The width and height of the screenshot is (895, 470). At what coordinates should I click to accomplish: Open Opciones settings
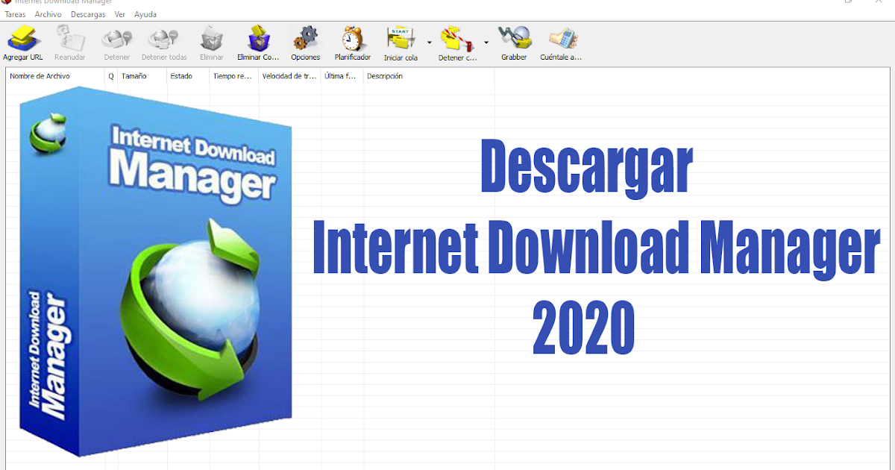click(306, 41)
